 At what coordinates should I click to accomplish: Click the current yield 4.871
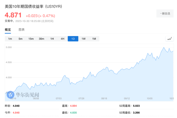pyautogui.click(x=13, y=15)
